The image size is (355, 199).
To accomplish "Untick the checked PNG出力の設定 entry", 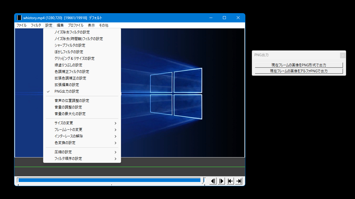I will tap(82, 91).
